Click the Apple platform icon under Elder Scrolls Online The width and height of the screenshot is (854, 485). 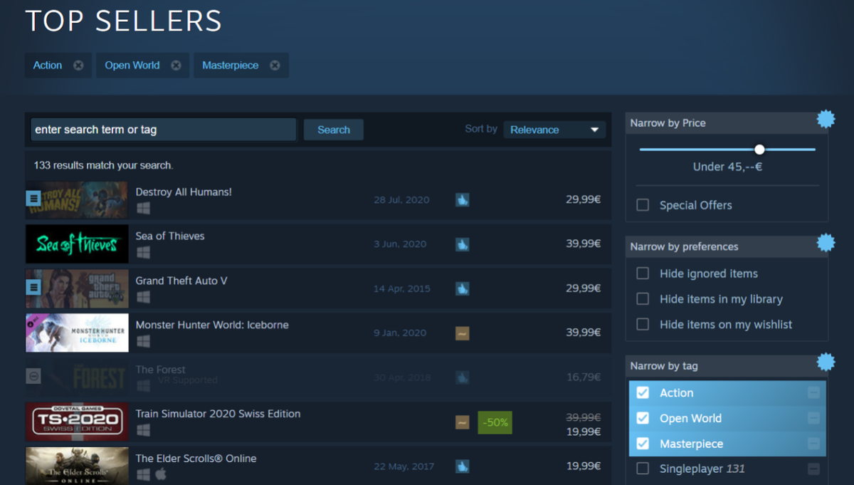(x=161, y=474)
